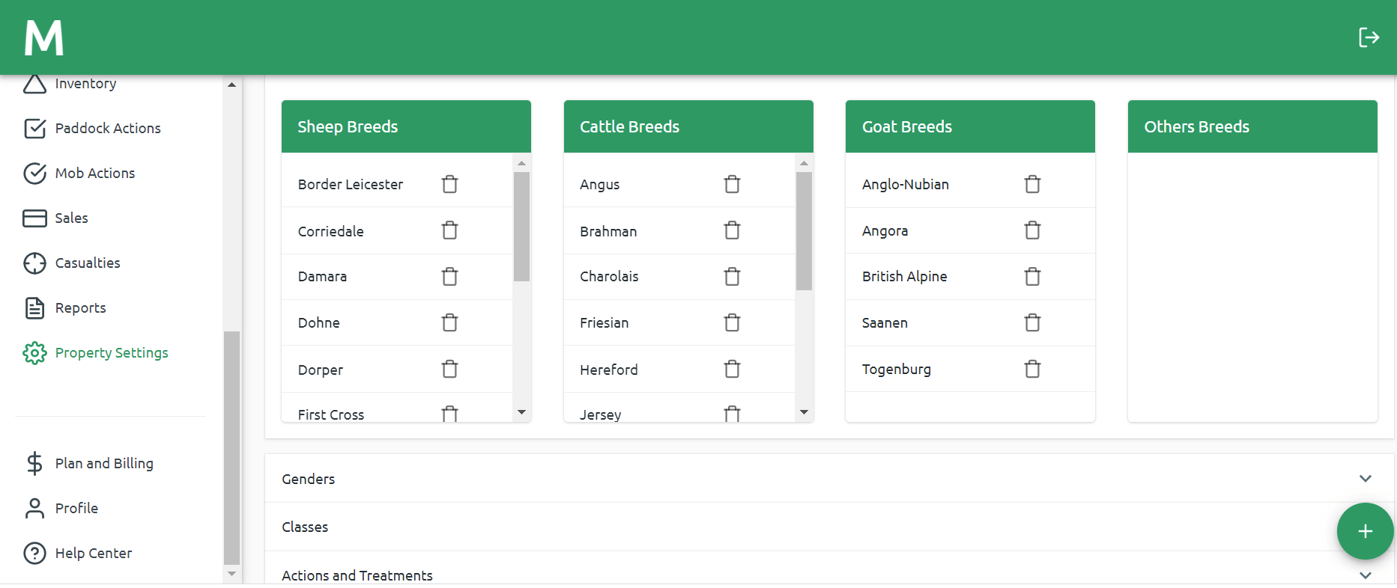Click the Others Breeds header
Image resolution: width=1397 pixels, height=588 pixels.
[x=1252, y=126]
